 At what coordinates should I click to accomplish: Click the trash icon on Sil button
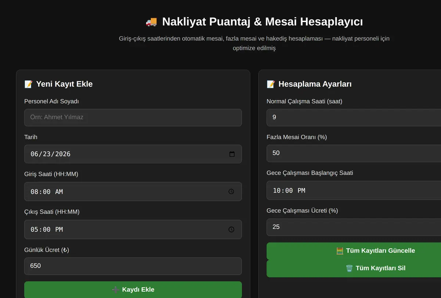(x=349, y=268)
